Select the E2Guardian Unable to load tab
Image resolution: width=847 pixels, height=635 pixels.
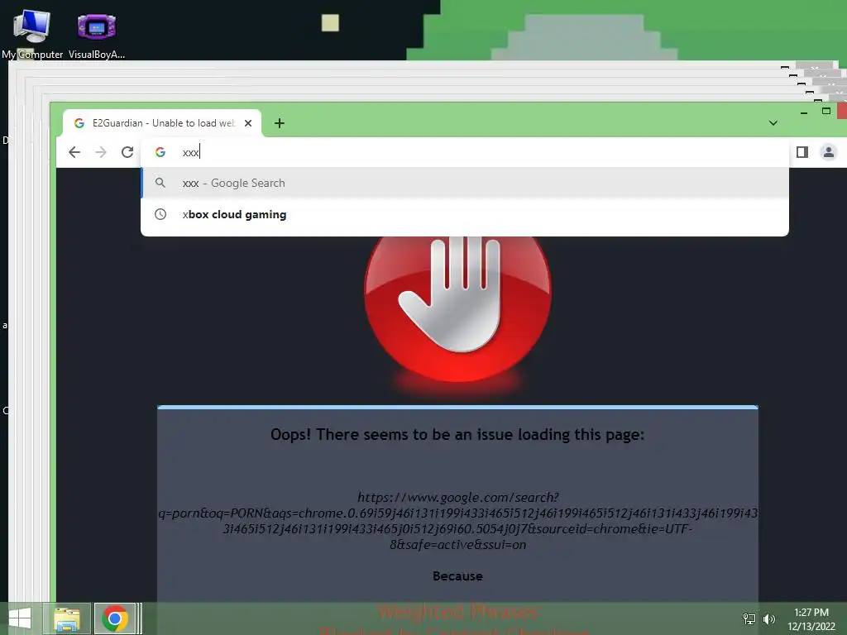162,123
